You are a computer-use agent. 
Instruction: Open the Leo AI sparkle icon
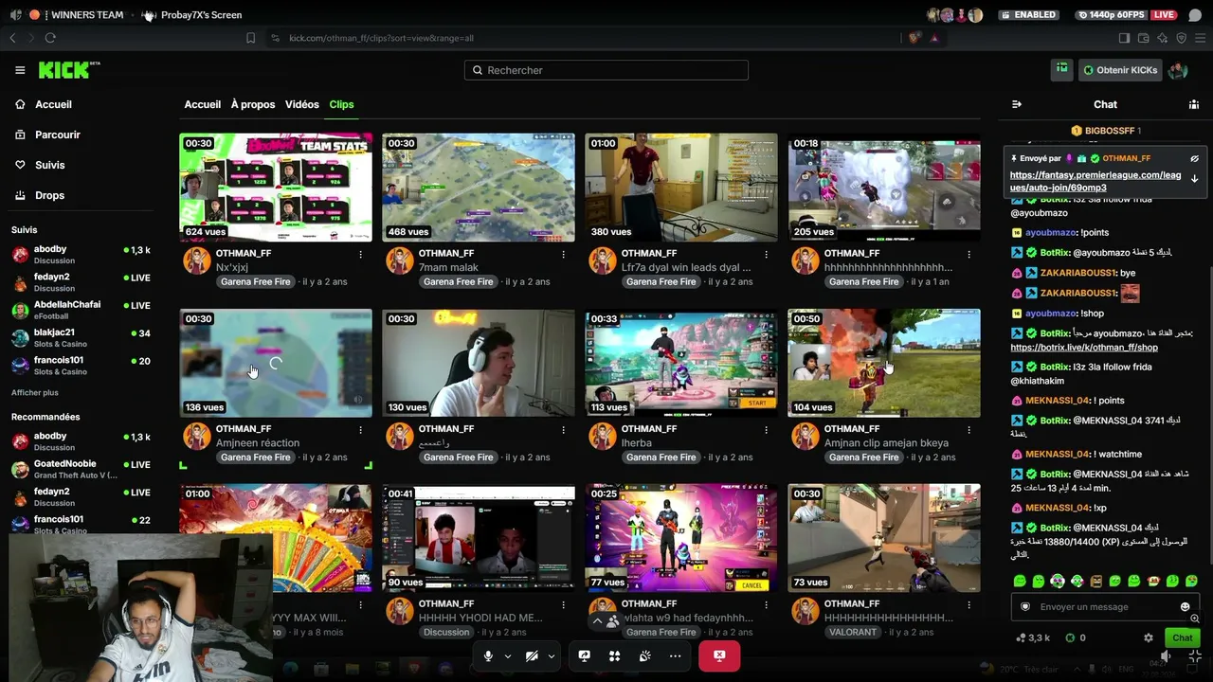[1163, 38]
